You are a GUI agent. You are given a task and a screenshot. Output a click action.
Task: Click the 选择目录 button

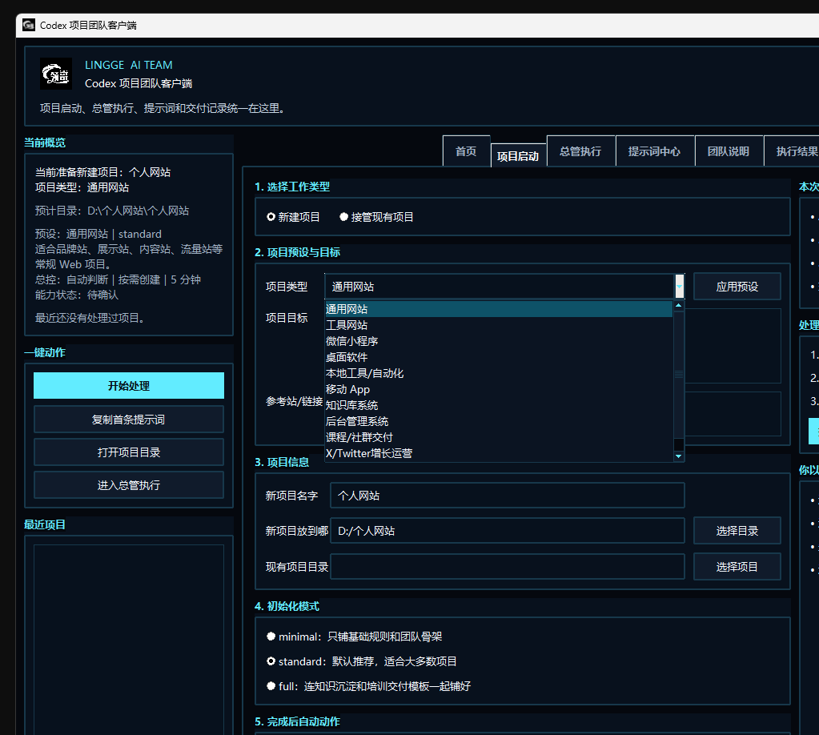click(737, 531)
